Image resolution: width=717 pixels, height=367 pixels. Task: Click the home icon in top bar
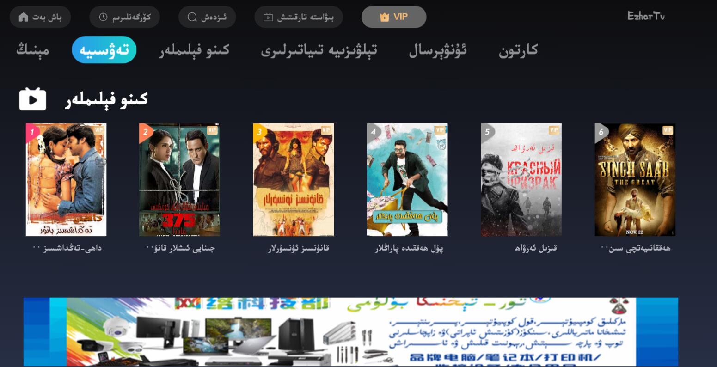pos(23,17)
